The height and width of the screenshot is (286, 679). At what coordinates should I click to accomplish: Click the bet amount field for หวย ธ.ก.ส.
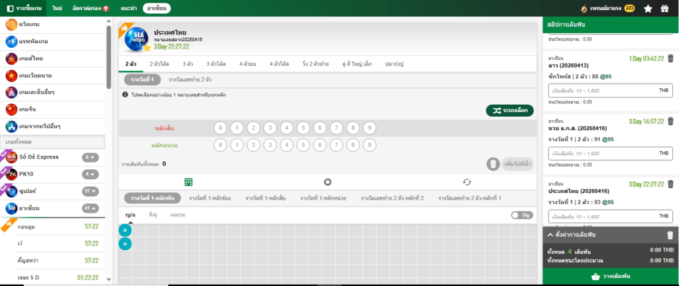pos(611,153)
